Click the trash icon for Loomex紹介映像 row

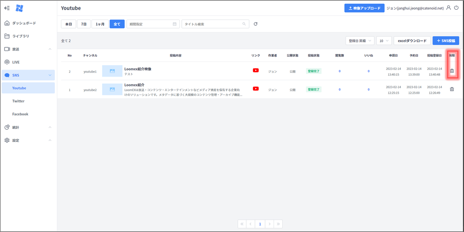tap(452, 71)
